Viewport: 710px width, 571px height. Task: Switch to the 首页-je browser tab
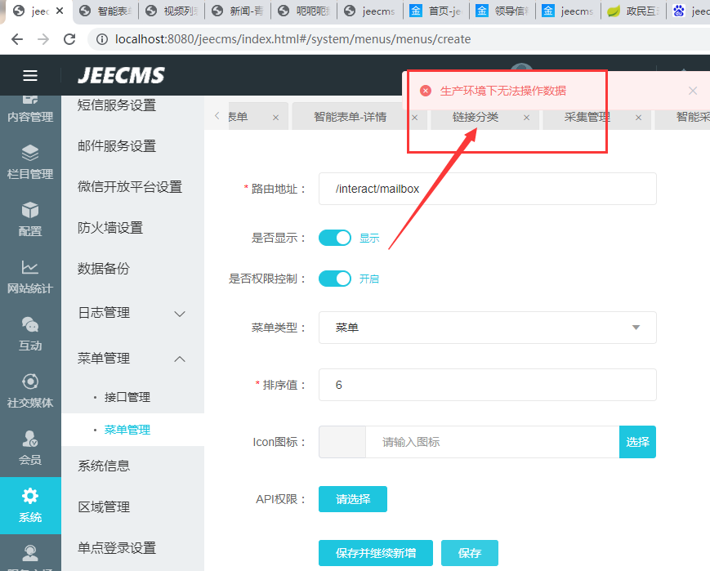click(x=436, y=11)
